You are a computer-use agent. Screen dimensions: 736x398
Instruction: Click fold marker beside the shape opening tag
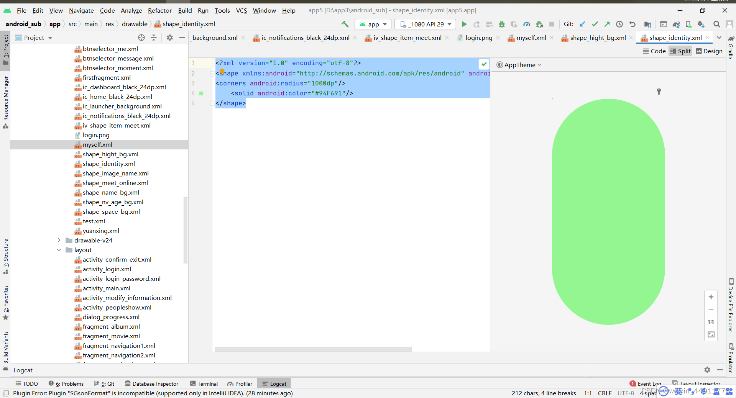tap(212, 73)
